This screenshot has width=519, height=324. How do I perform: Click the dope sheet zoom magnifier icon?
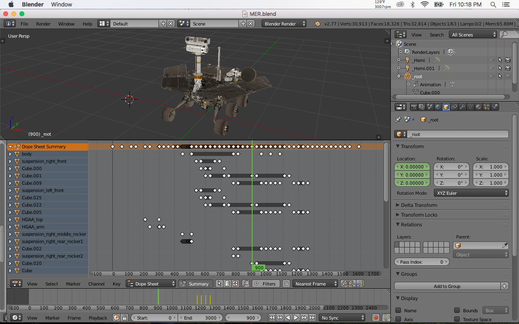pos(246,284)
